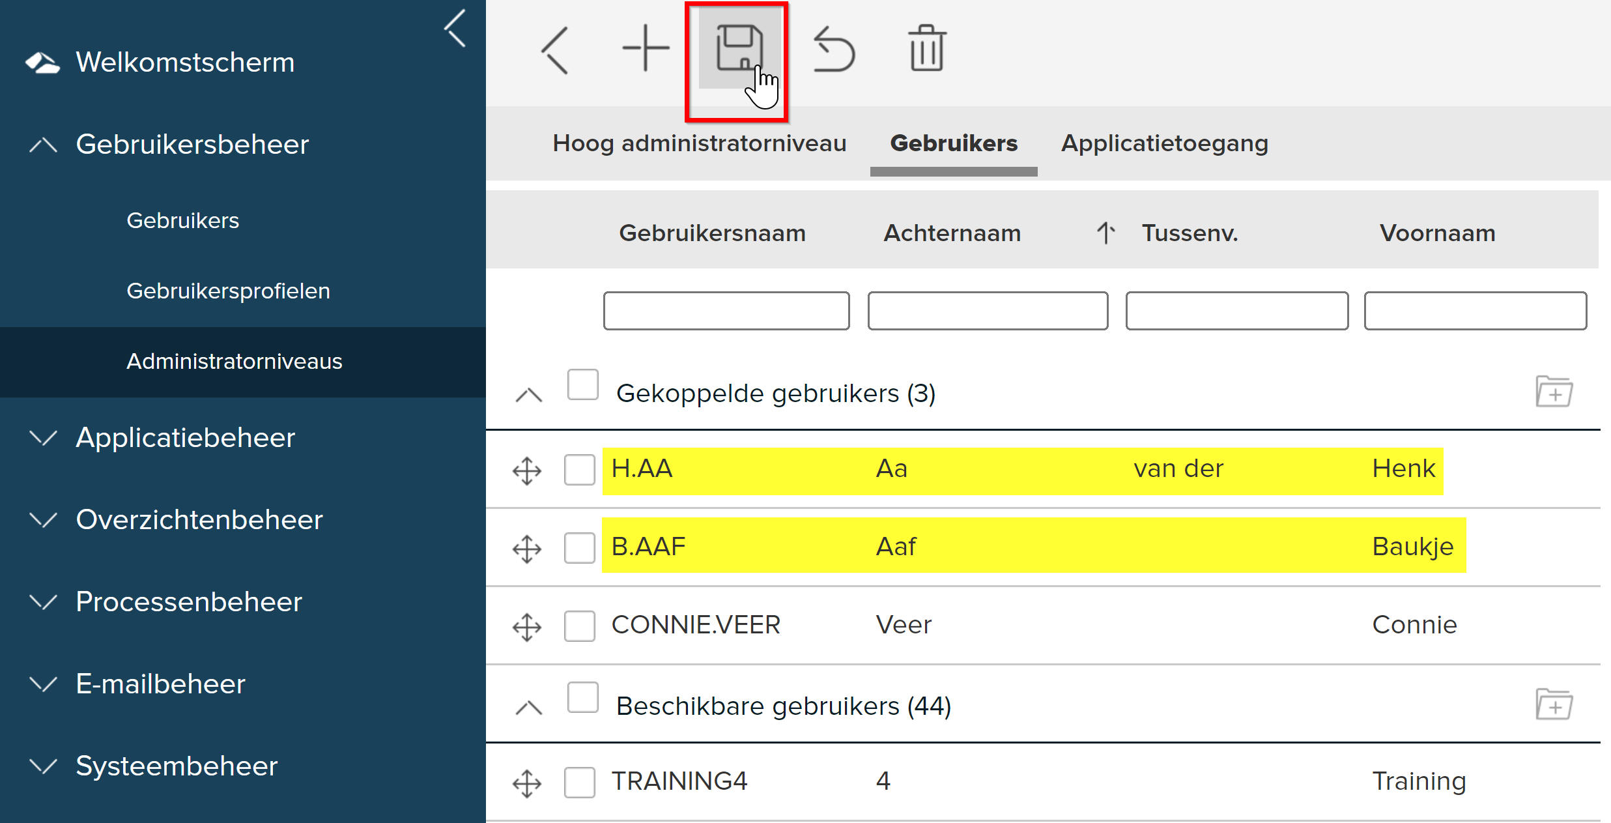The height and width of the screenshot is (823, 1611).
Task: Click the surname Aaf
Action: 896,547
